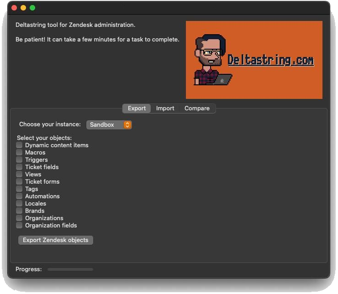
Task: Click the 'Be patient!' message text
Action: [x=97, y=40]
